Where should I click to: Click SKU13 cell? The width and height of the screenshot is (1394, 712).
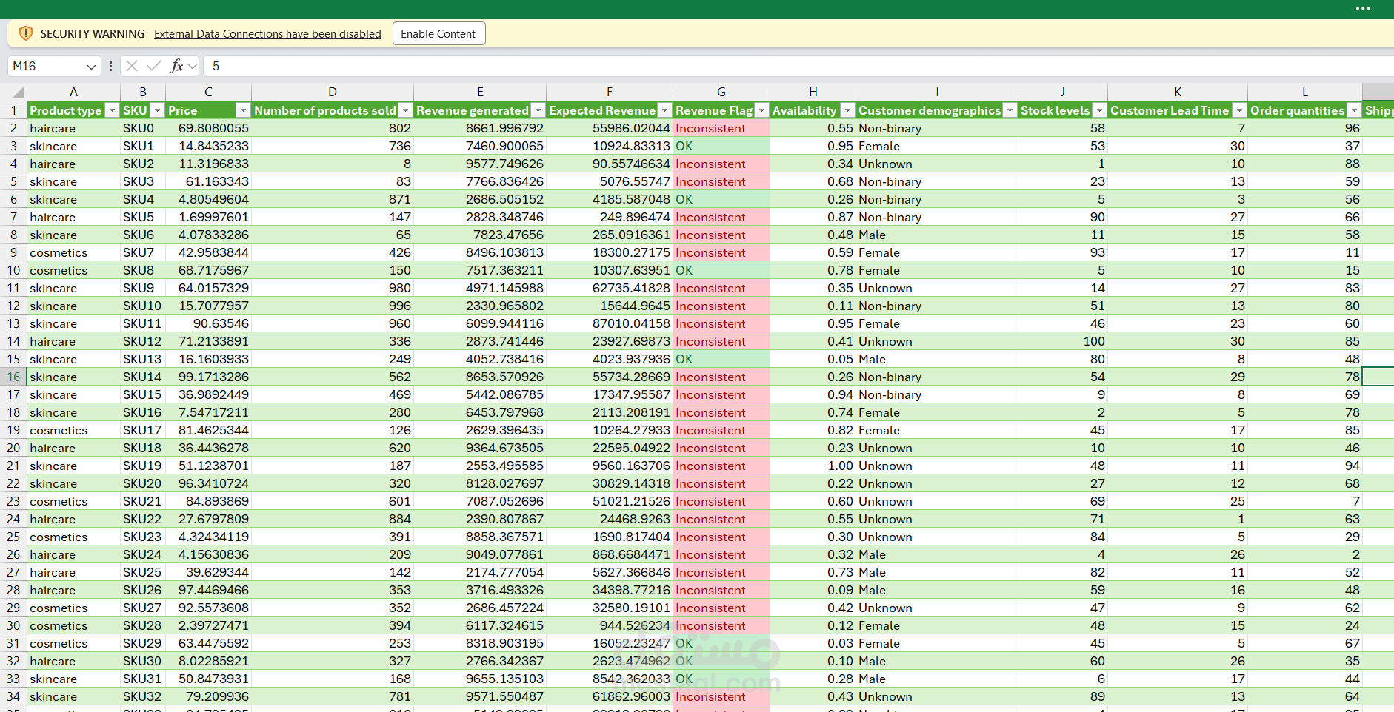click(x=143, y=359)
